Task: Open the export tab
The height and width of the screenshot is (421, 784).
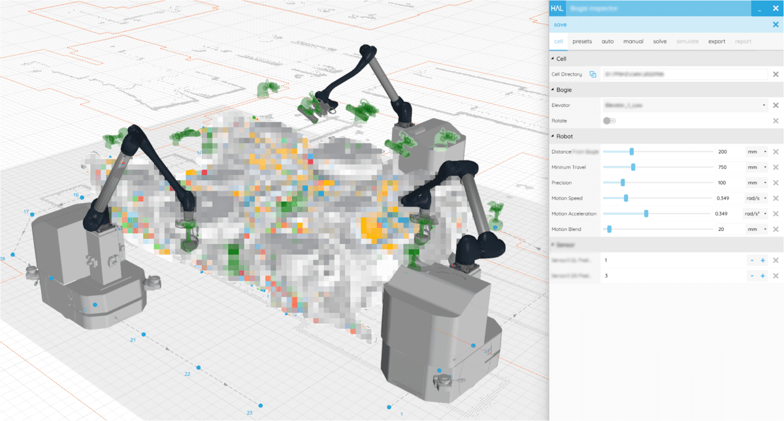Action: [x=717, y=41]
